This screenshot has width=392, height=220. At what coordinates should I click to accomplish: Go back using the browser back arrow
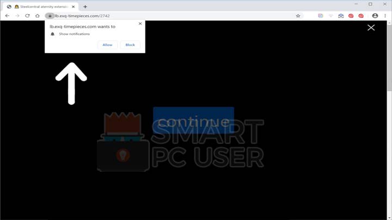(x=7, y=16)
